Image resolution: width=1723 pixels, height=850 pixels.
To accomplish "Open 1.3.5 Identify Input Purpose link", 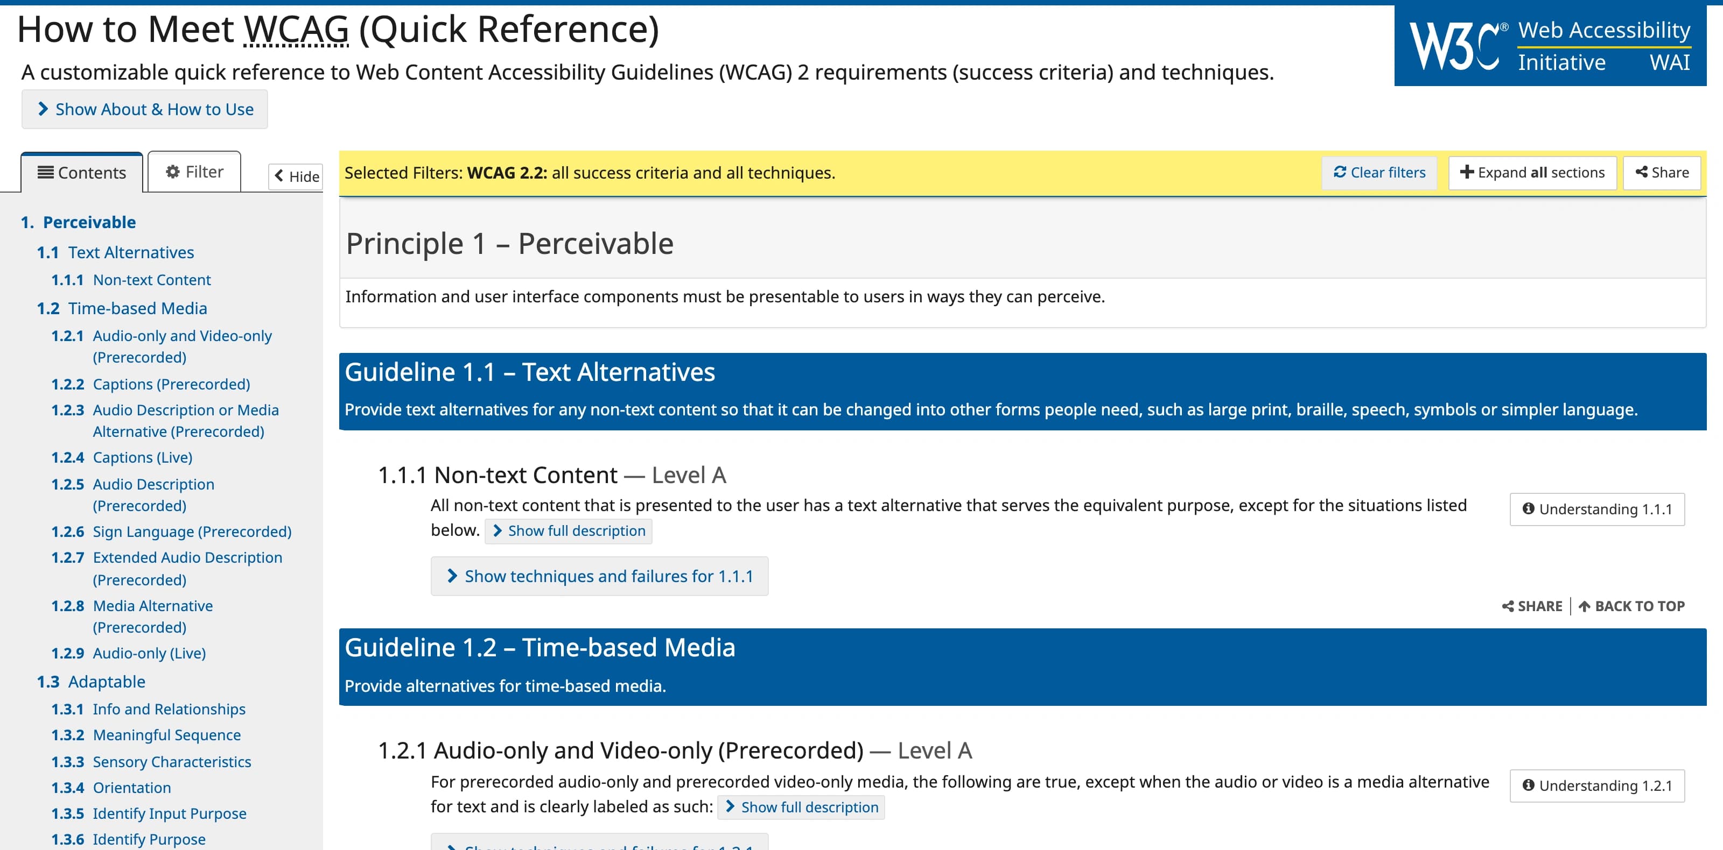I will click(149, 814).
